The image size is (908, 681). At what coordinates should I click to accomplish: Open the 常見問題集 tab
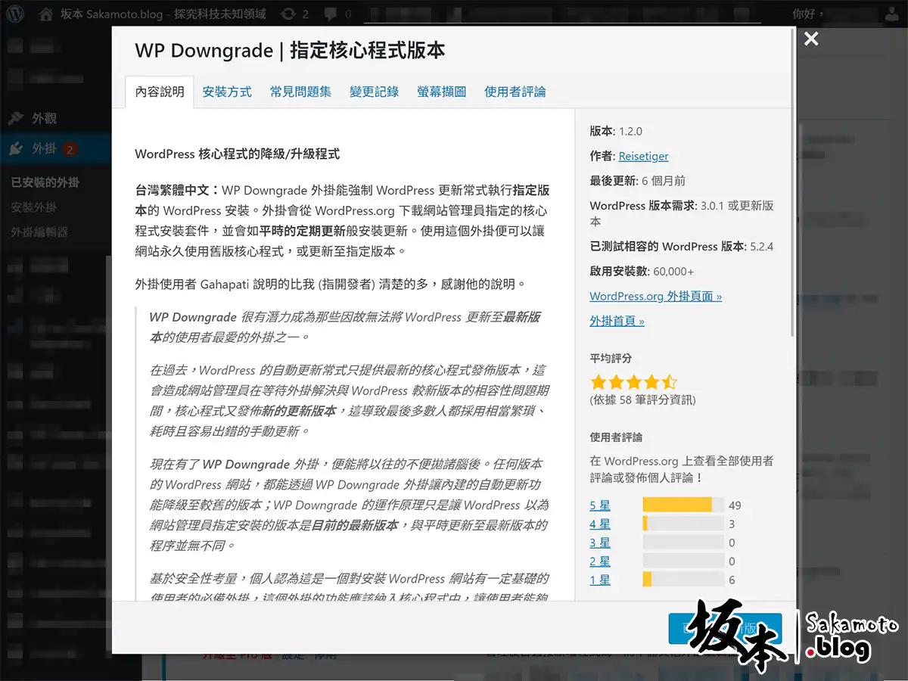[300, 92]
